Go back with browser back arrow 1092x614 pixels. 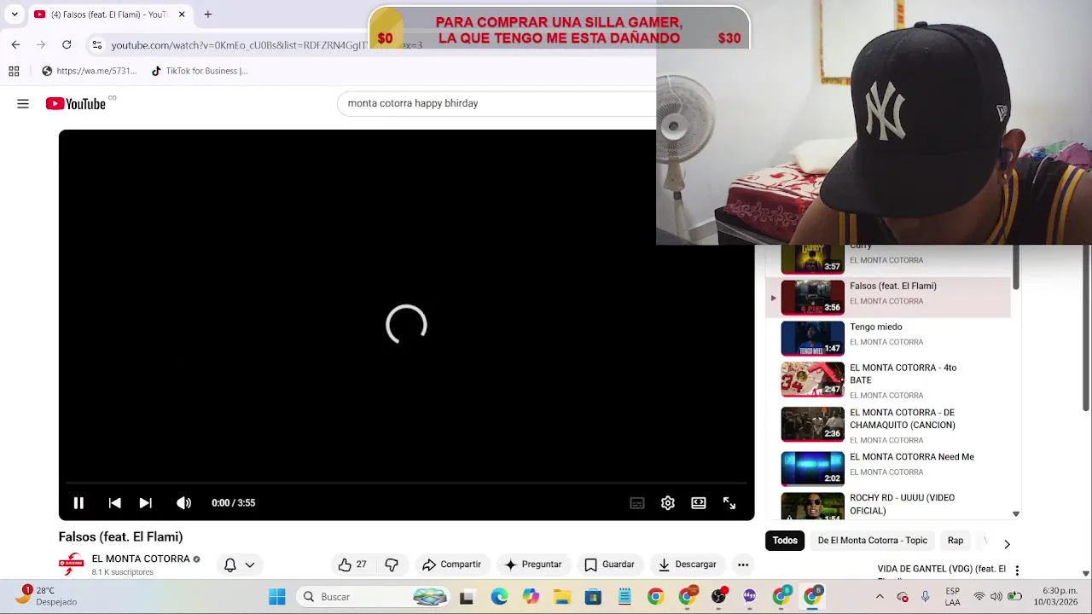(x=15, y=44)
